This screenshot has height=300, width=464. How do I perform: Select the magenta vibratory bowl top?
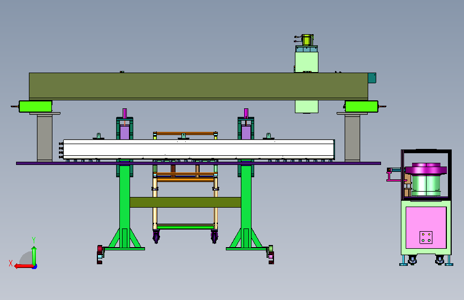click(426, 169)
